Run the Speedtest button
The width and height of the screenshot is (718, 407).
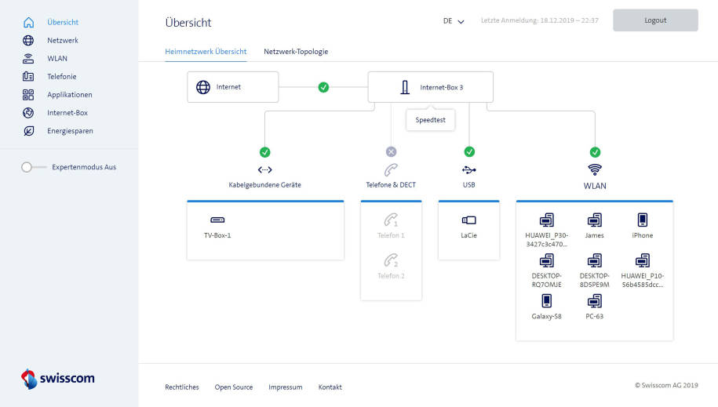430,120
